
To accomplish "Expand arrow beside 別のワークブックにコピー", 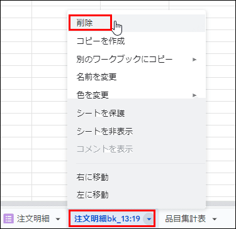I will 194,60.
